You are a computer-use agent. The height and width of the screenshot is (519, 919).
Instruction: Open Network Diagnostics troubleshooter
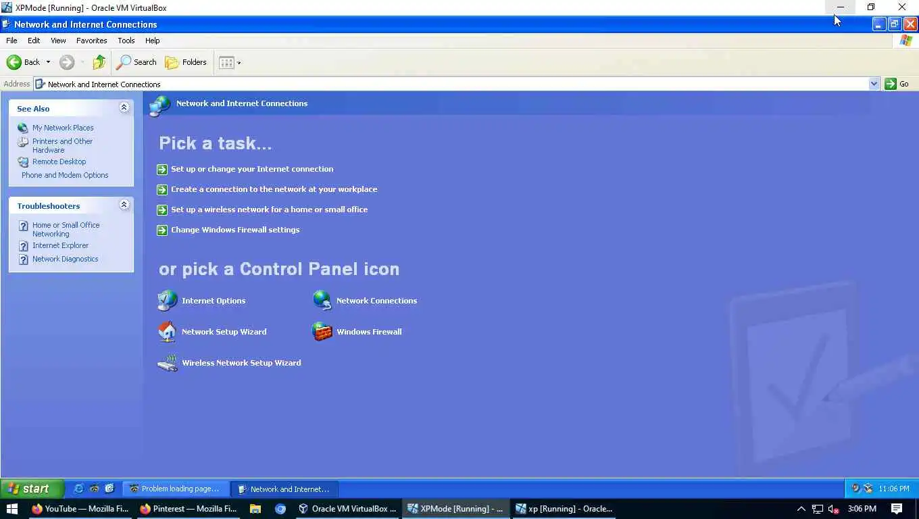pyautogui.click(x=65, y=259)
